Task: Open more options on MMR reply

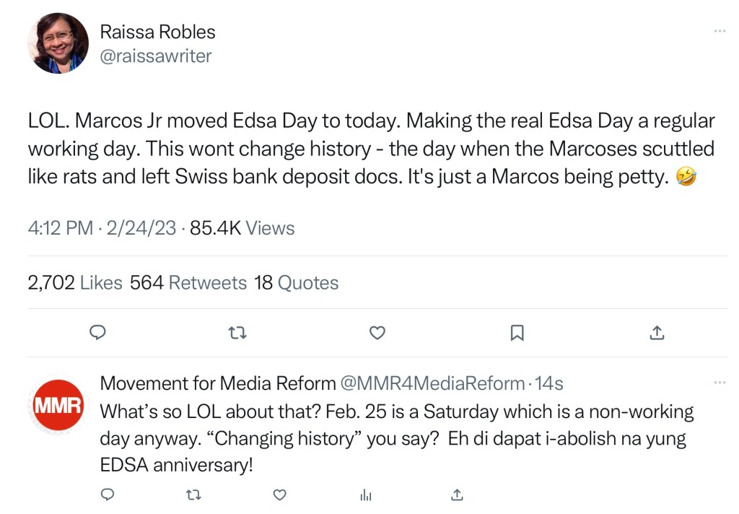Action: tap(720, 383)
